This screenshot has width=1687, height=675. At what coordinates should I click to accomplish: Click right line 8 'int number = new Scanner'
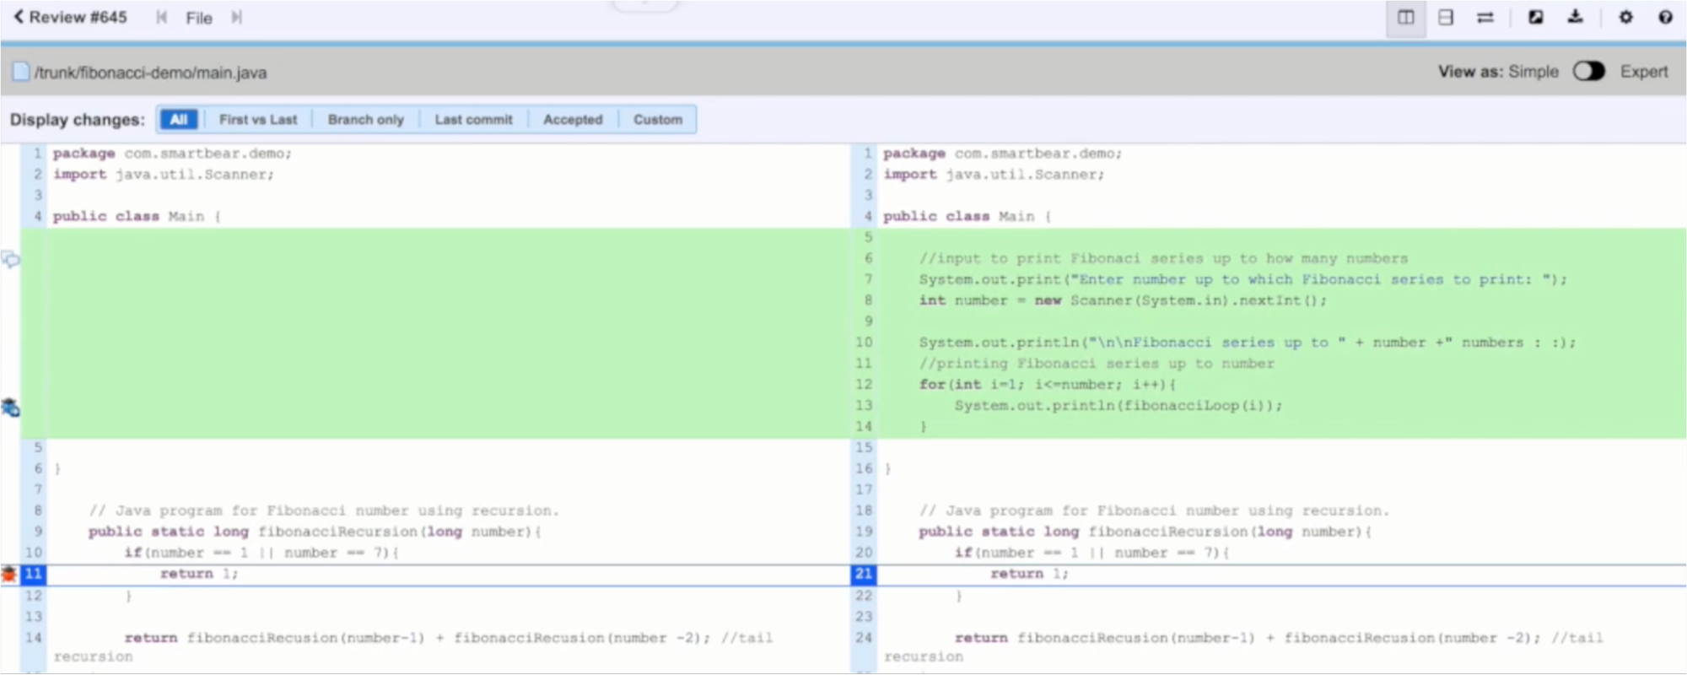point(1123,300)
